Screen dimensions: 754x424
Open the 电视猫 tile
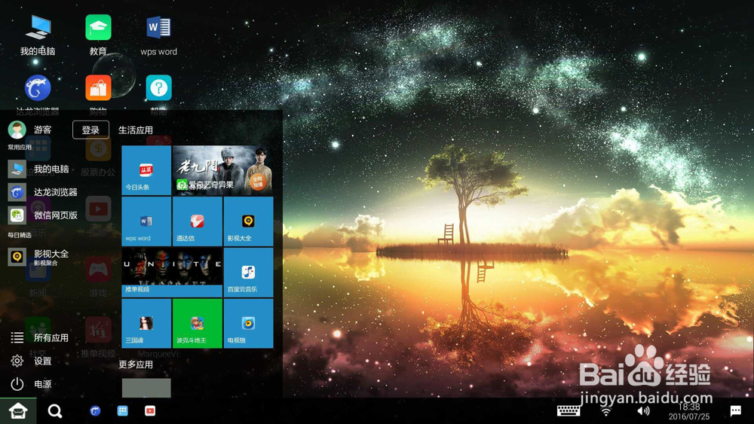pos(248,323)
